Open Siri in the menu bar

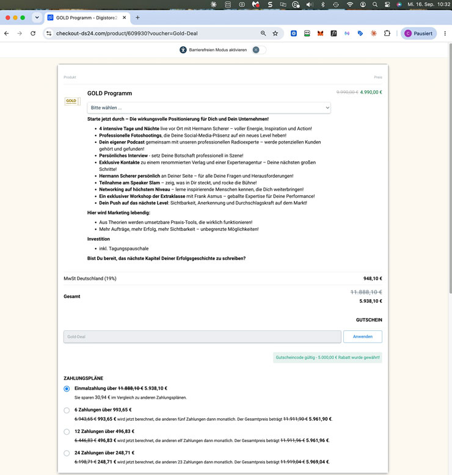pos(399,4)
